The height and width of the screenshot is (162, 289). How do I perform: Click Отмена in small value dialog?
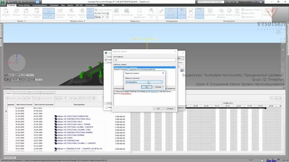(158, 87)
